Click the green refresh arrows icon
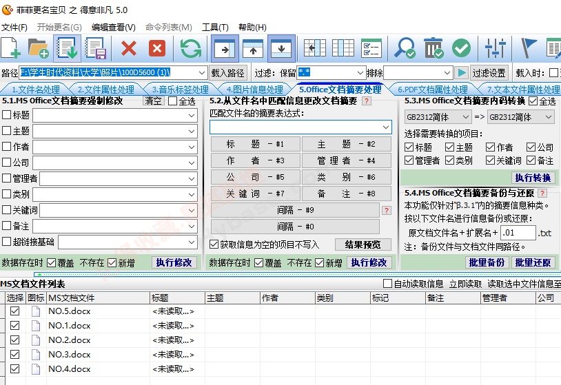The image size is (561, 385). (191, 48)
